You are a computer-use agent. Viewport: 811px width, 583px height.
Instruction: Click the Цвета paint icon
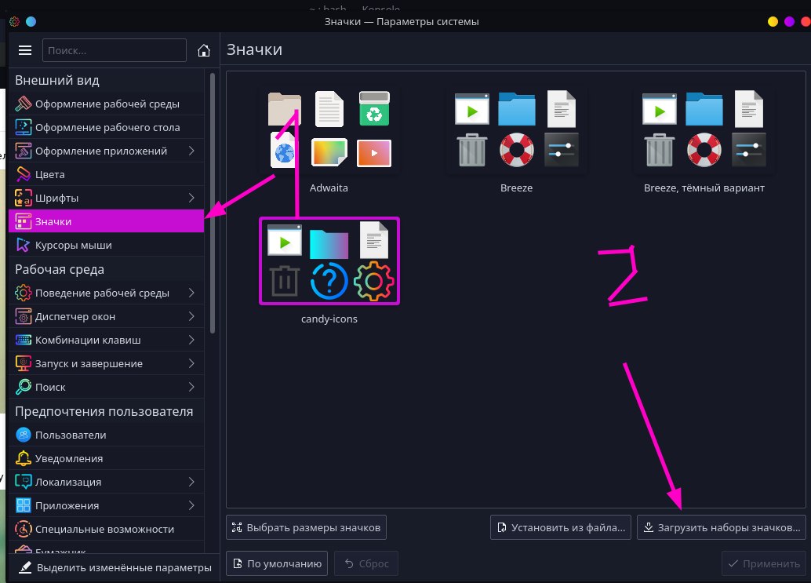(24, 174)
